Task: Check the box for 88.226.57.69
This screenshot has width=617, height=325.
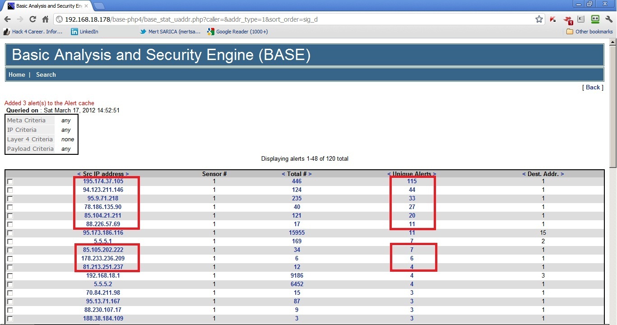Action: click(10, 224)
